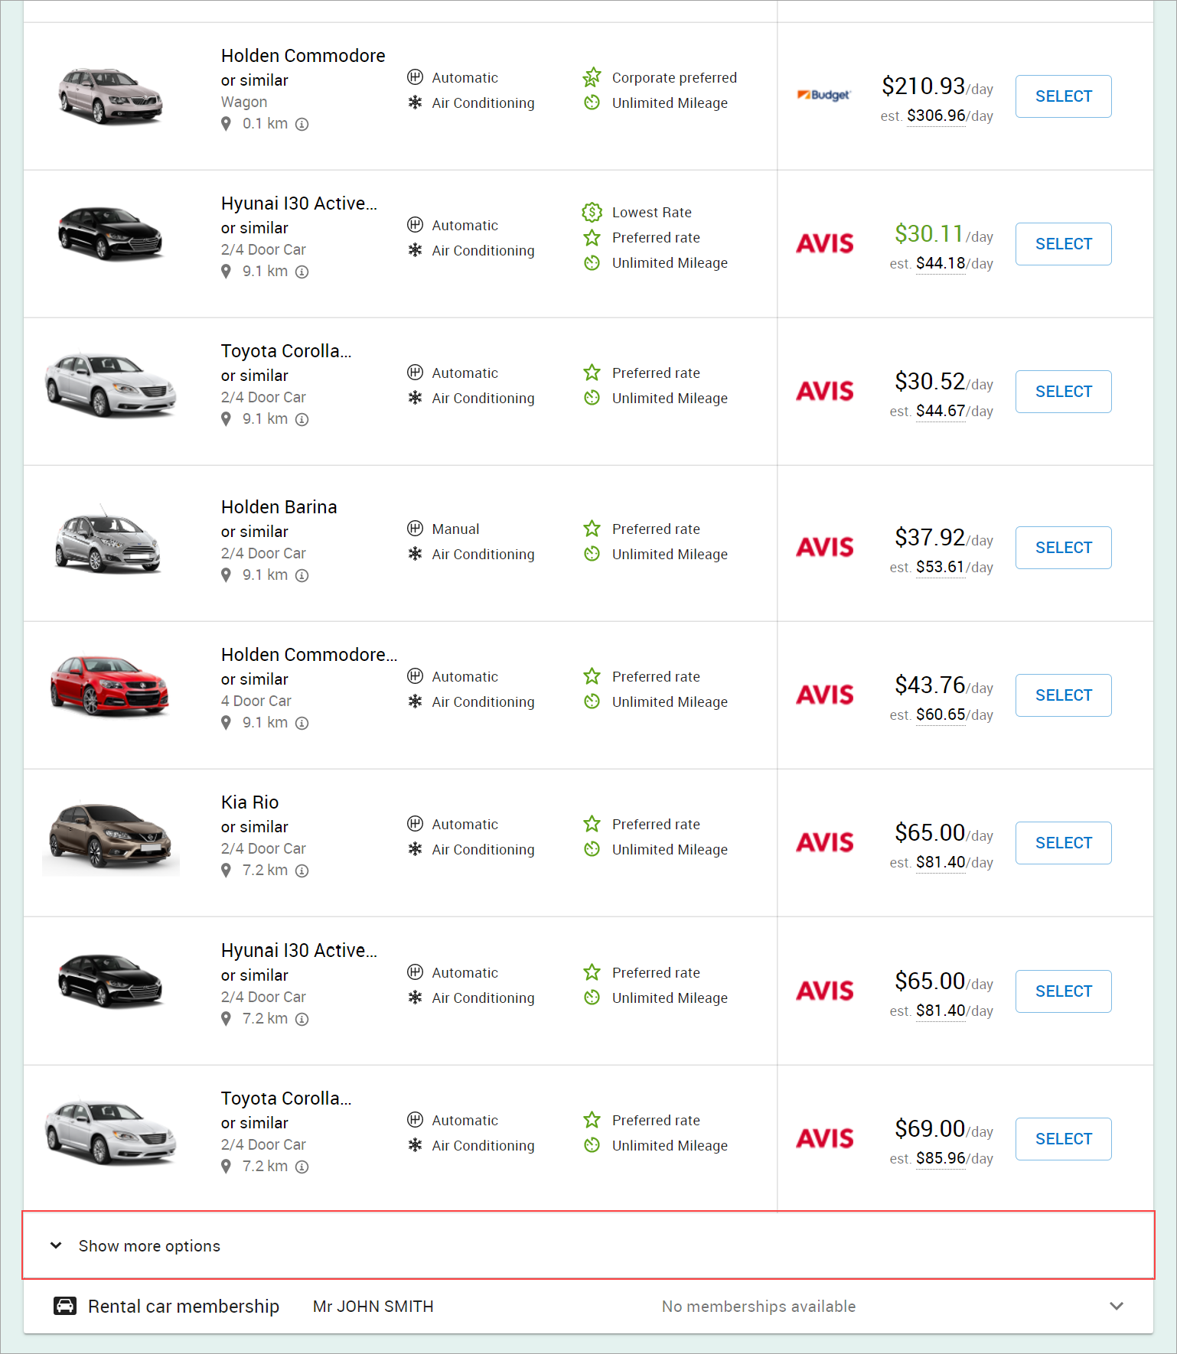Click Unlimited Mileage icon on Toyota Corolla $30.52 row
The height and width of the screenshot is (1354, 1177).
point(592,398)
